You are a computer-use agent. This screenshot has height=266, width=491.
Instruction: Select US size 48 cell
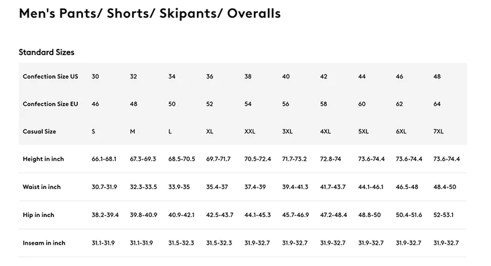(x=437, y=76)
